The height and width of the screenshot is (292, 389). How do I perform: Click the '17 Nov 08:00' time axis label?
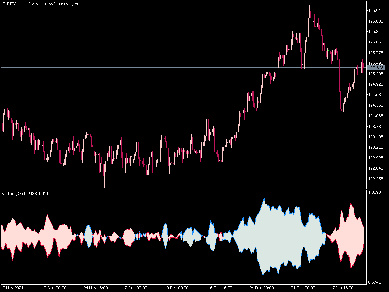pyautogui.click(x=54, y=288)
